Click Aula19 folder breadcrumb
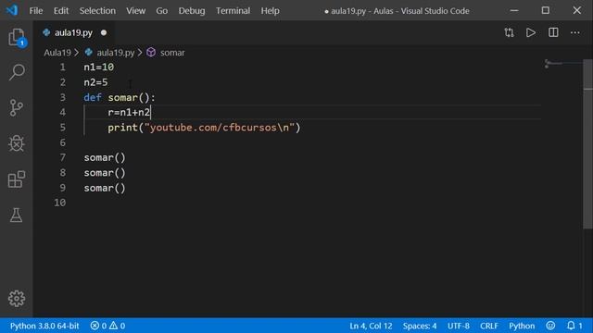 [57, 53]
